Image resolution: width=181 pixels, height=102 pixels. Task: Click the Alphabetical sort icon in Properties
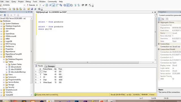tap(163, 19)
